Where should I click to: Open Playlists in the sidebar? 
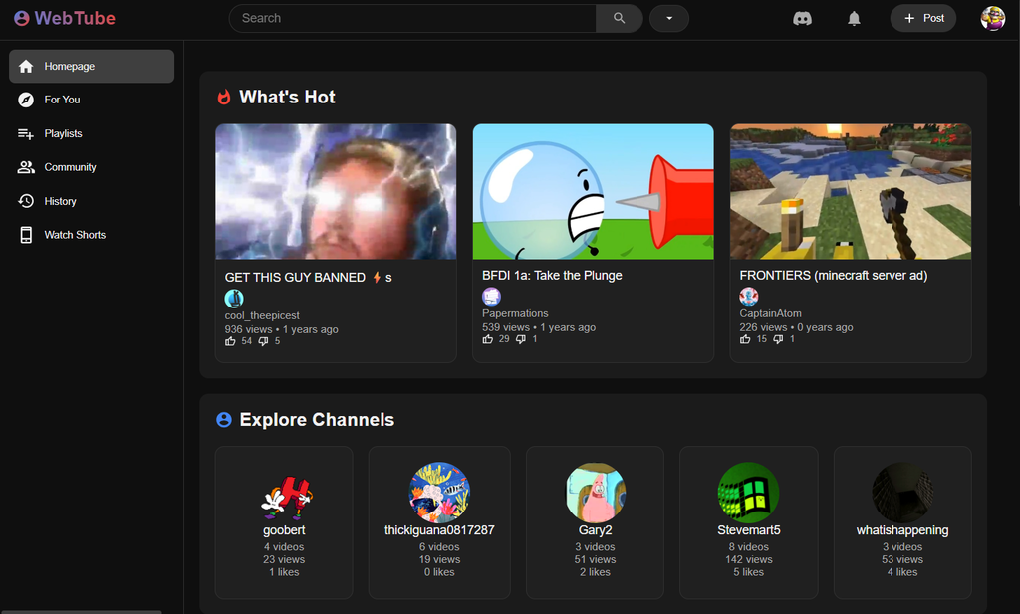[x=63, y=133]
